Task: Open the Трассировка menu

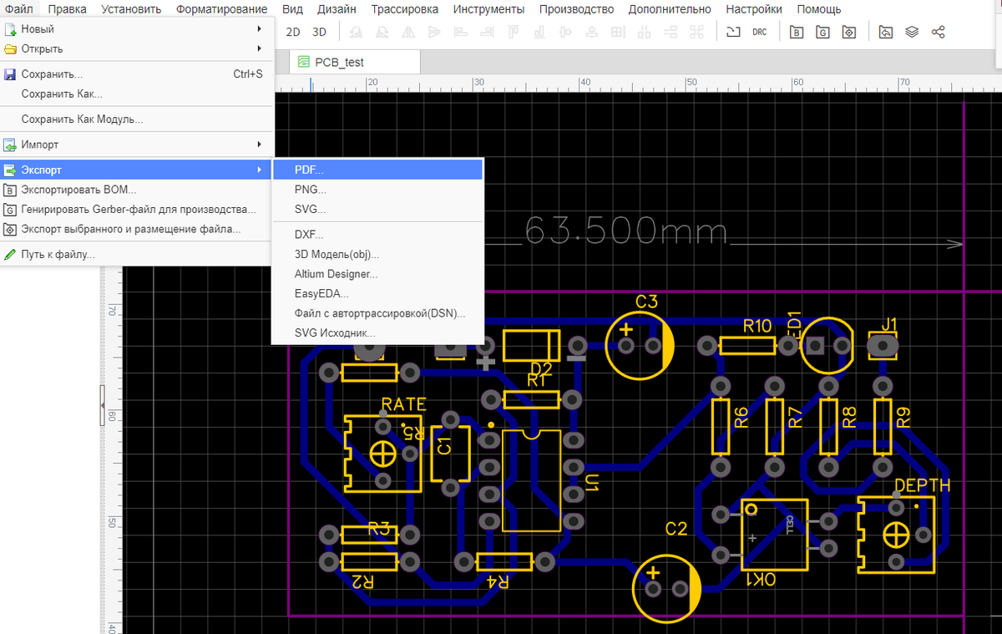Action: 404,9
